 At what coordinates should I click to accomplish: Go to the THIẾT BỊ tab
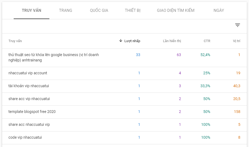coord(133,10)
